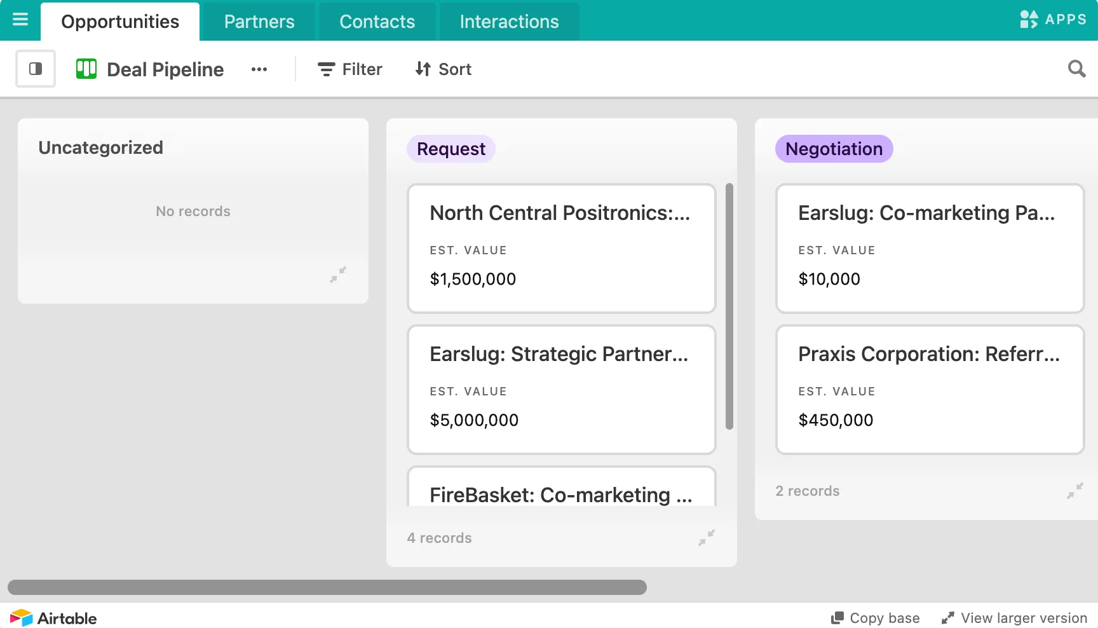1098x628 pixels.
Task: Open the view options ellipsis menu
Action: pyautogui.click(x=259, y=69)
